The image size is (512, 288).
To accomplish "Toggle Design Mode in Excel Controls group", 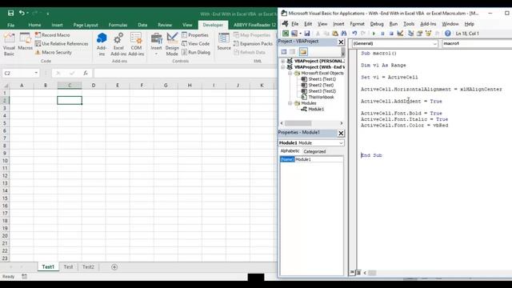I will (172, 45).
